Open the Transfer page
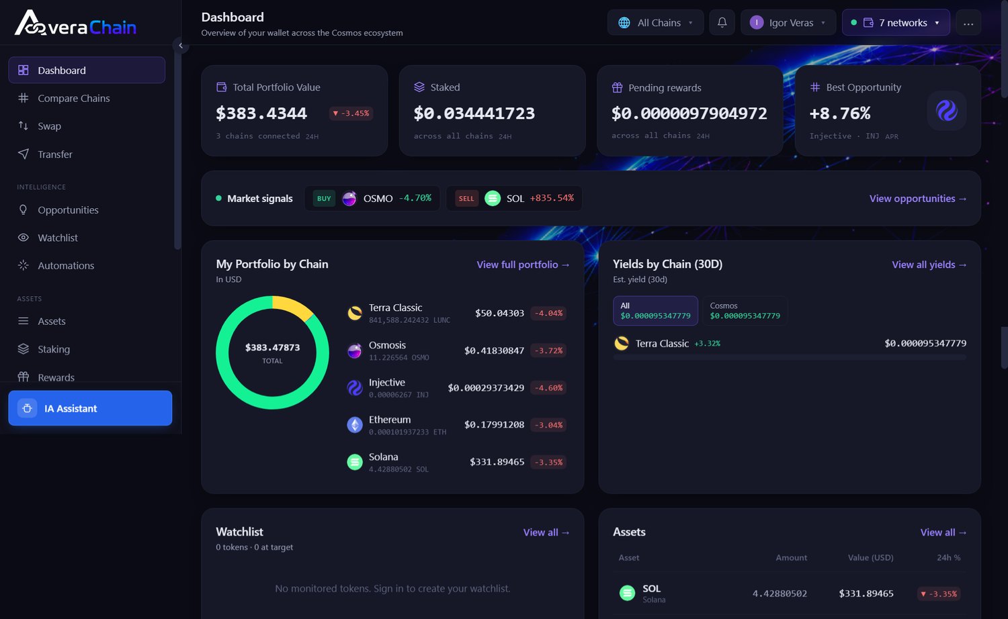The width and height of the screenshot is (1008, 619). pyautogui.click(x=87, y=154)
